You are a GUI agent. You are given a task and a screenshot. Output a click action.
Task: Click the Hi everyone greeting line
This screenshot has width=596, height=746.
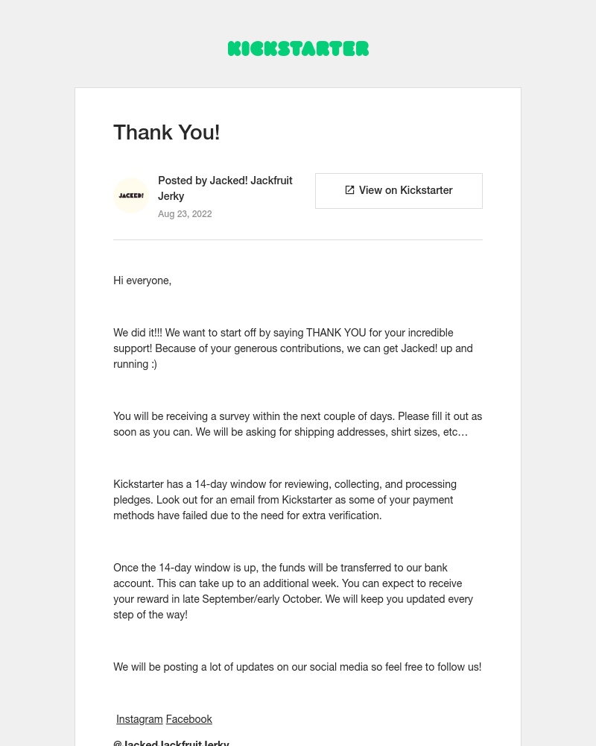click(142, 280)
